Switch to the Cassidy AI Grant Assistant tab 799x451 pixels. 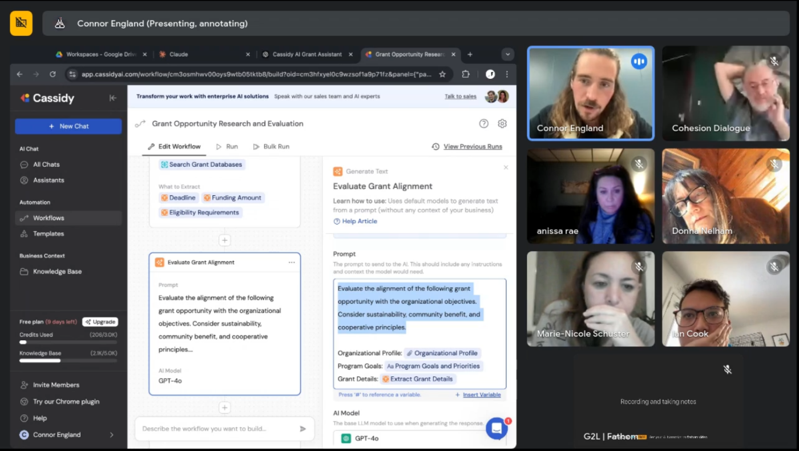tap(306, 54)
